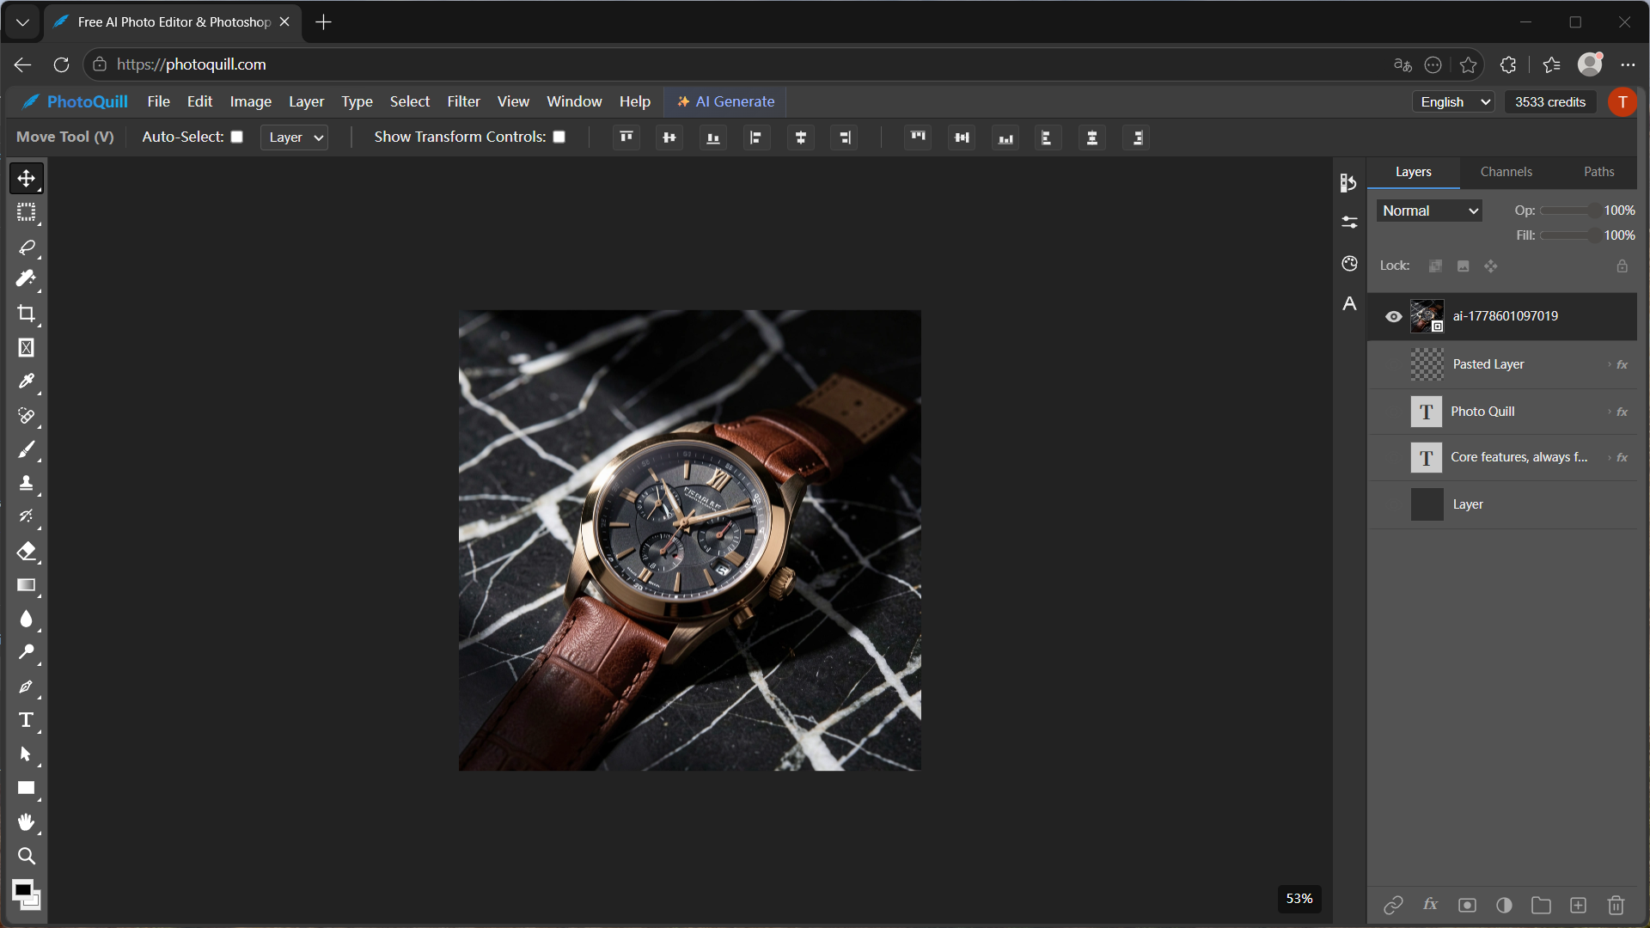Viewport: 1650px width, 928px height.
Task: Click the 3533 credits button
Action: 1549,101
